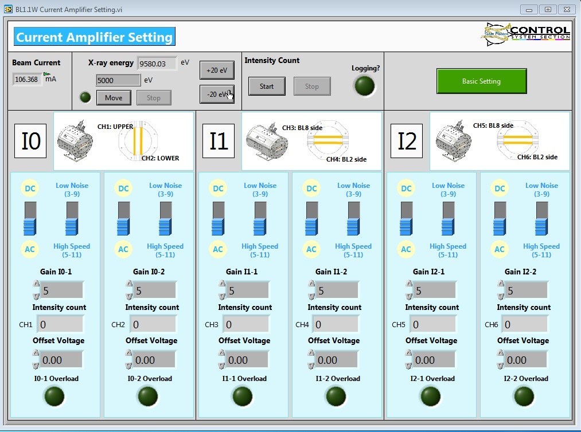Toggle DC/AC switch for Gain I1-2

(x=311, y=219)
